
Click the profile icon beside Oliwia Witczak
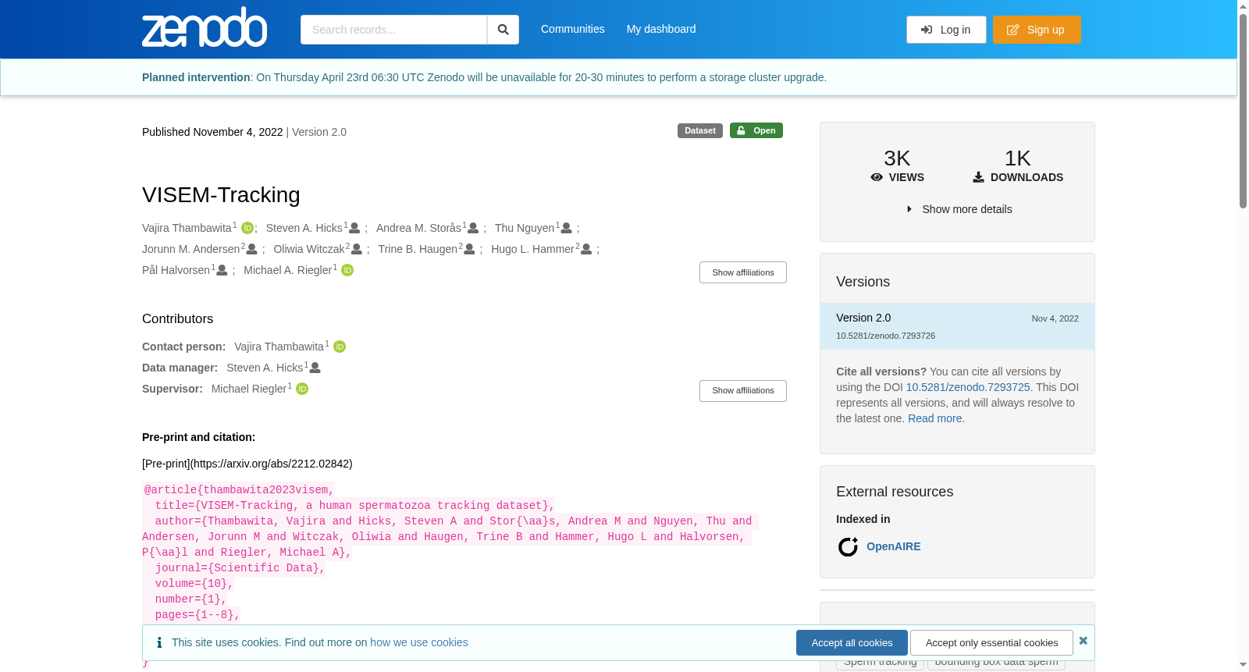[x=357, y=249]
